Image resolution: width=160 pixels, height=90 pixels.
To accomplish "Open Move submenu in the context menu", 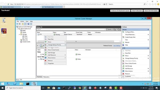I will pyautogui.click(x=55, y=42).
